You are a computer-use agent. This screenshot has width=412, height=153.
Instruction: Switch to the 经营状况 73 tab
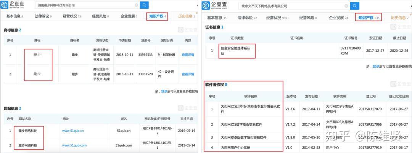pyautogui.click(x=72, y=16)
